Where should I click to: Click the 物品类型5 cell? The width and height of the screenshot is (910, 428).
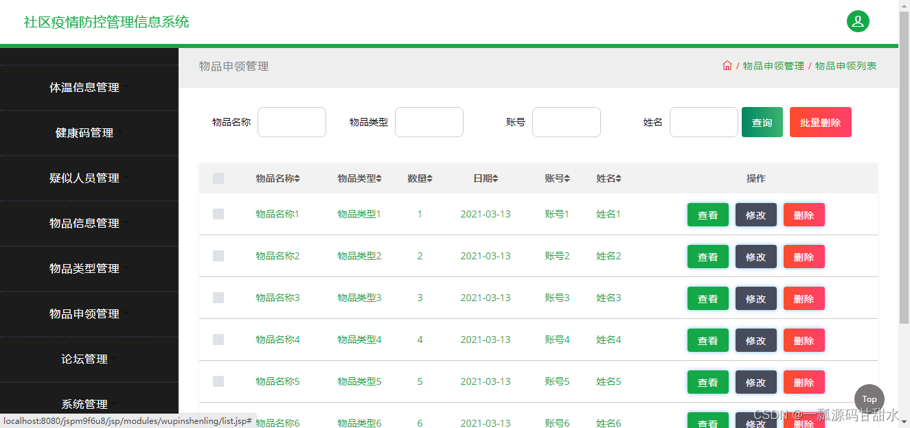click(x=359, y=381)
